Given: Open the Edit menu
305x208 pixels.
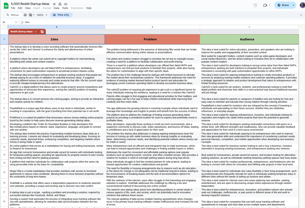Looking at the screenshot, I should [x=20, y=8].
